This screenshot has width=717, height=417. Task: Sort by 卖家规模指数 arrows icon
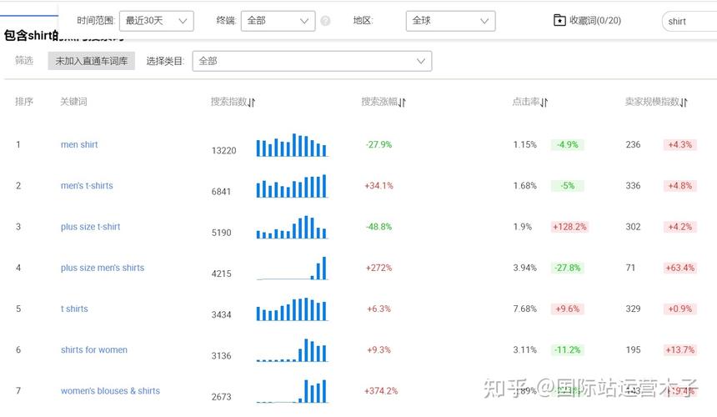[x=684, y=103]
